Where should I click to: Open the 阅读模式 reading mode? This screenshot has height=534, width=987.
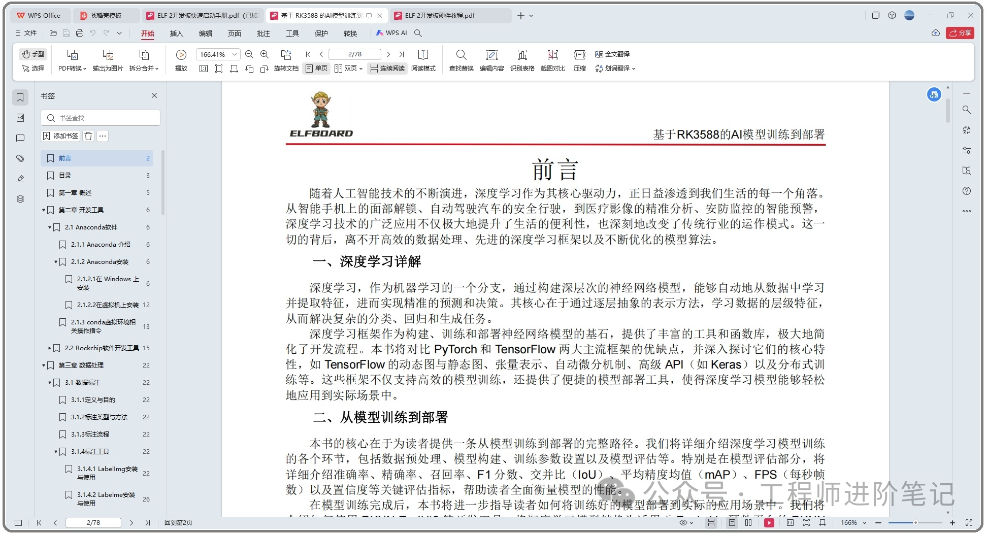click(x=423, y=55)
